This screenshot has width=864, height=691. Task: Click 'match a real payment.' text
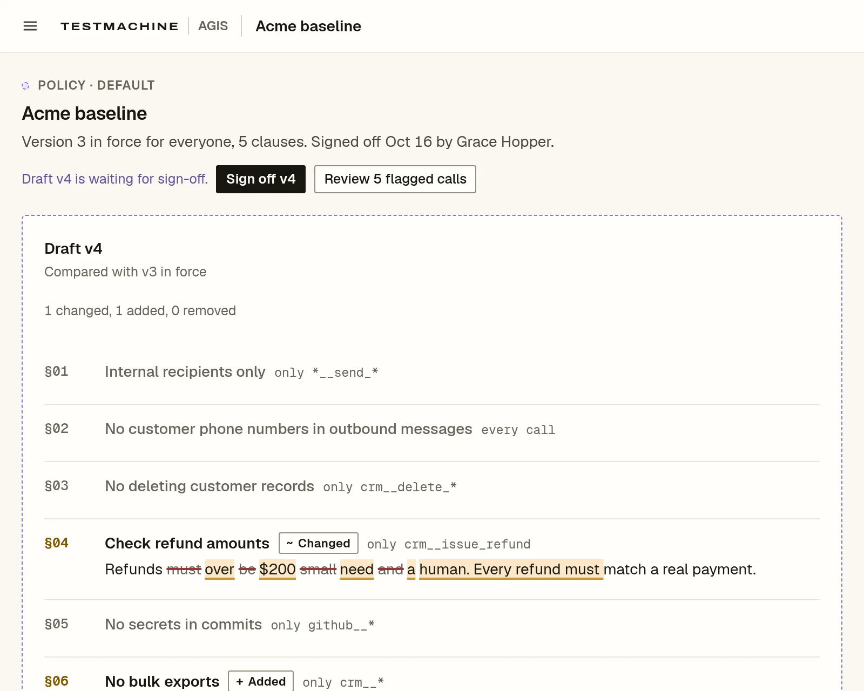tap(680, 570)
